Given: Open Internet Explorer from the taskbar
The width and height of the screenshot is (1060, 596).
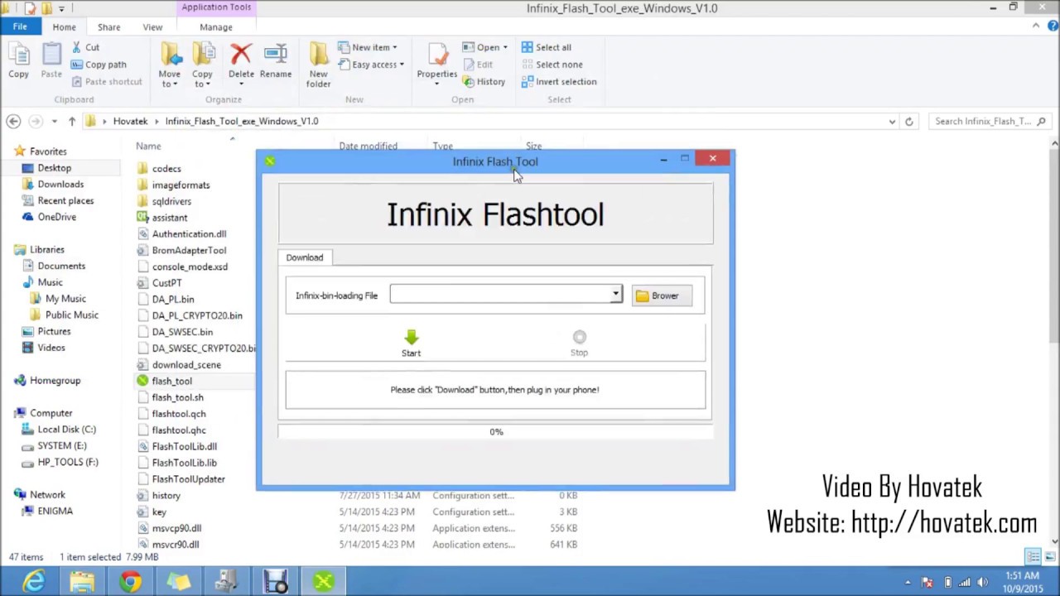Looking at the screenshot, I should 34,582.
